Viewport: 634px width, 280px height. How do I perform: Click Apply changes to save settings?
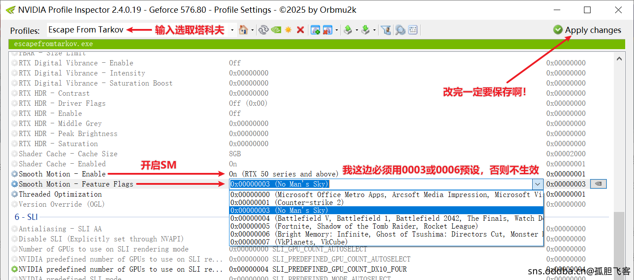[x=587, y=30]
